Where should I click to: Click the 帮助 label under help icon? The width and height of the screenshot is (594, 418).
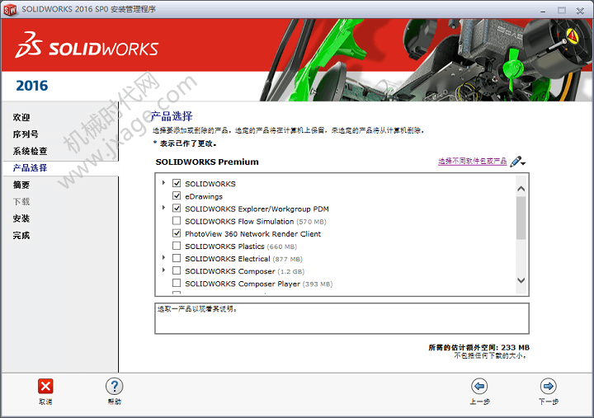point(115,402)
